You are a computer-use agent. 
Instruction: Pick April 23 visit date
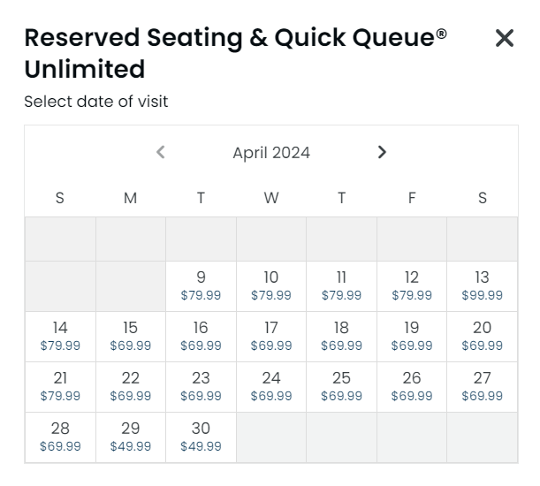point(201,386)
